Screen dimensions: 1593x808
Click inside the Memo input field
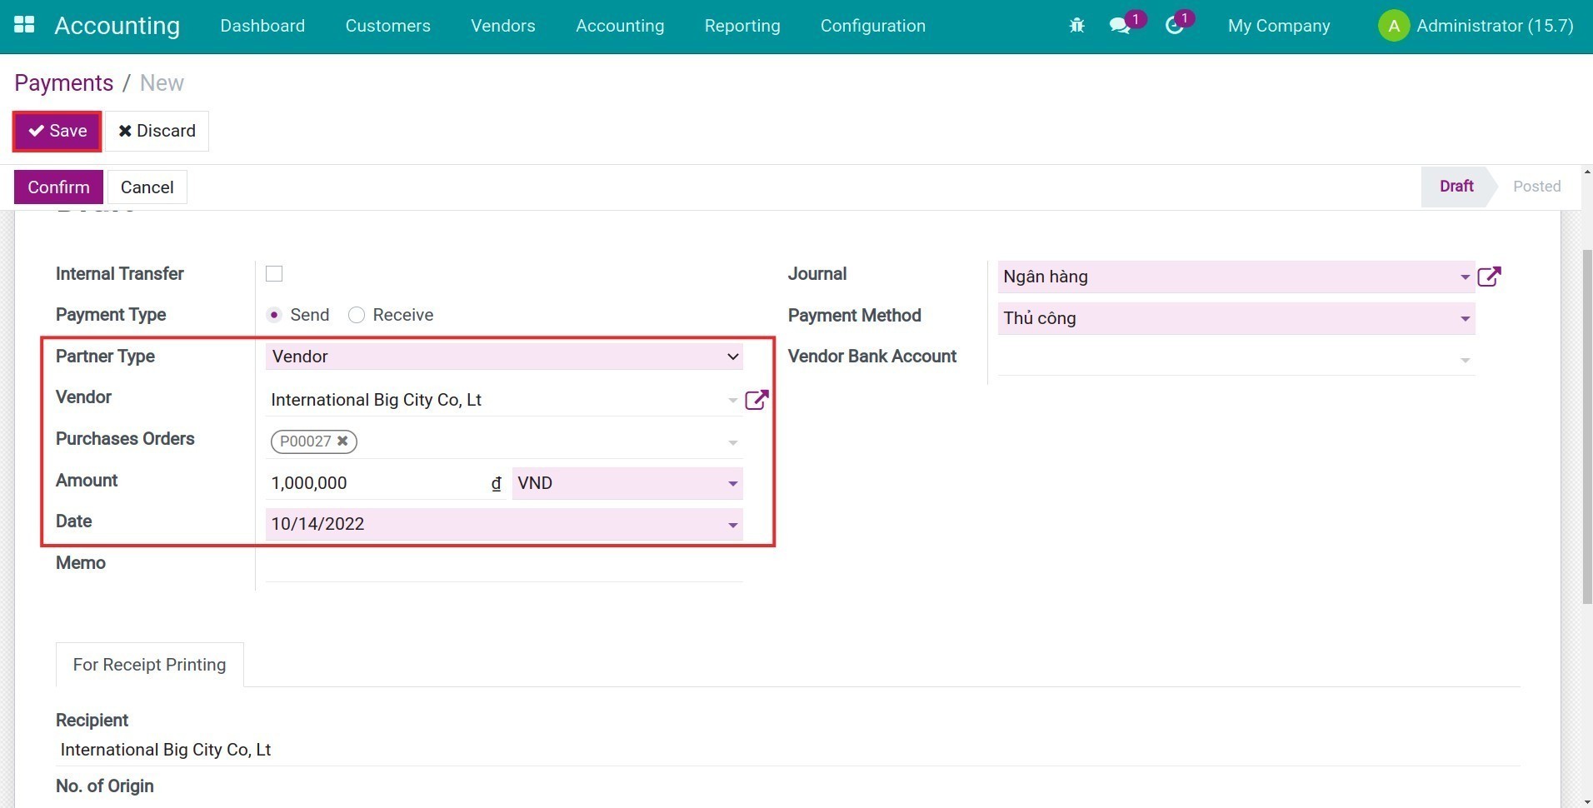click(500, 563)
